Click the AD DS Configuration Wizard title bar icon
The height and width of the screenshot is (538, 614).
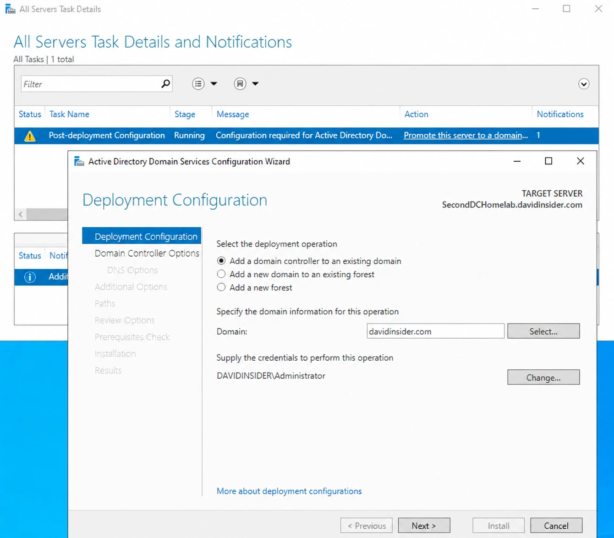pyautogui.click(x=79, y=161)
